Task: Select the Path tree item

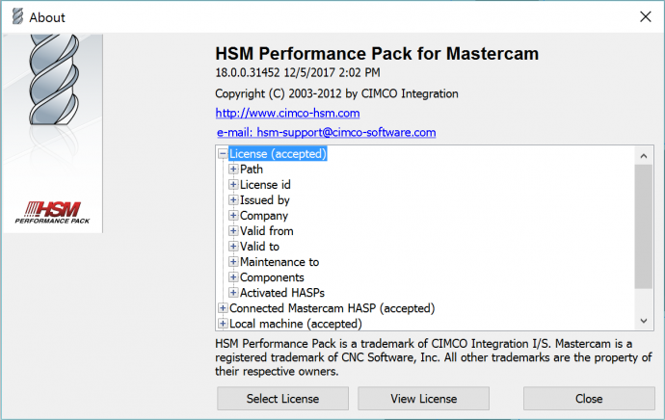Action: tap(252, 170)
